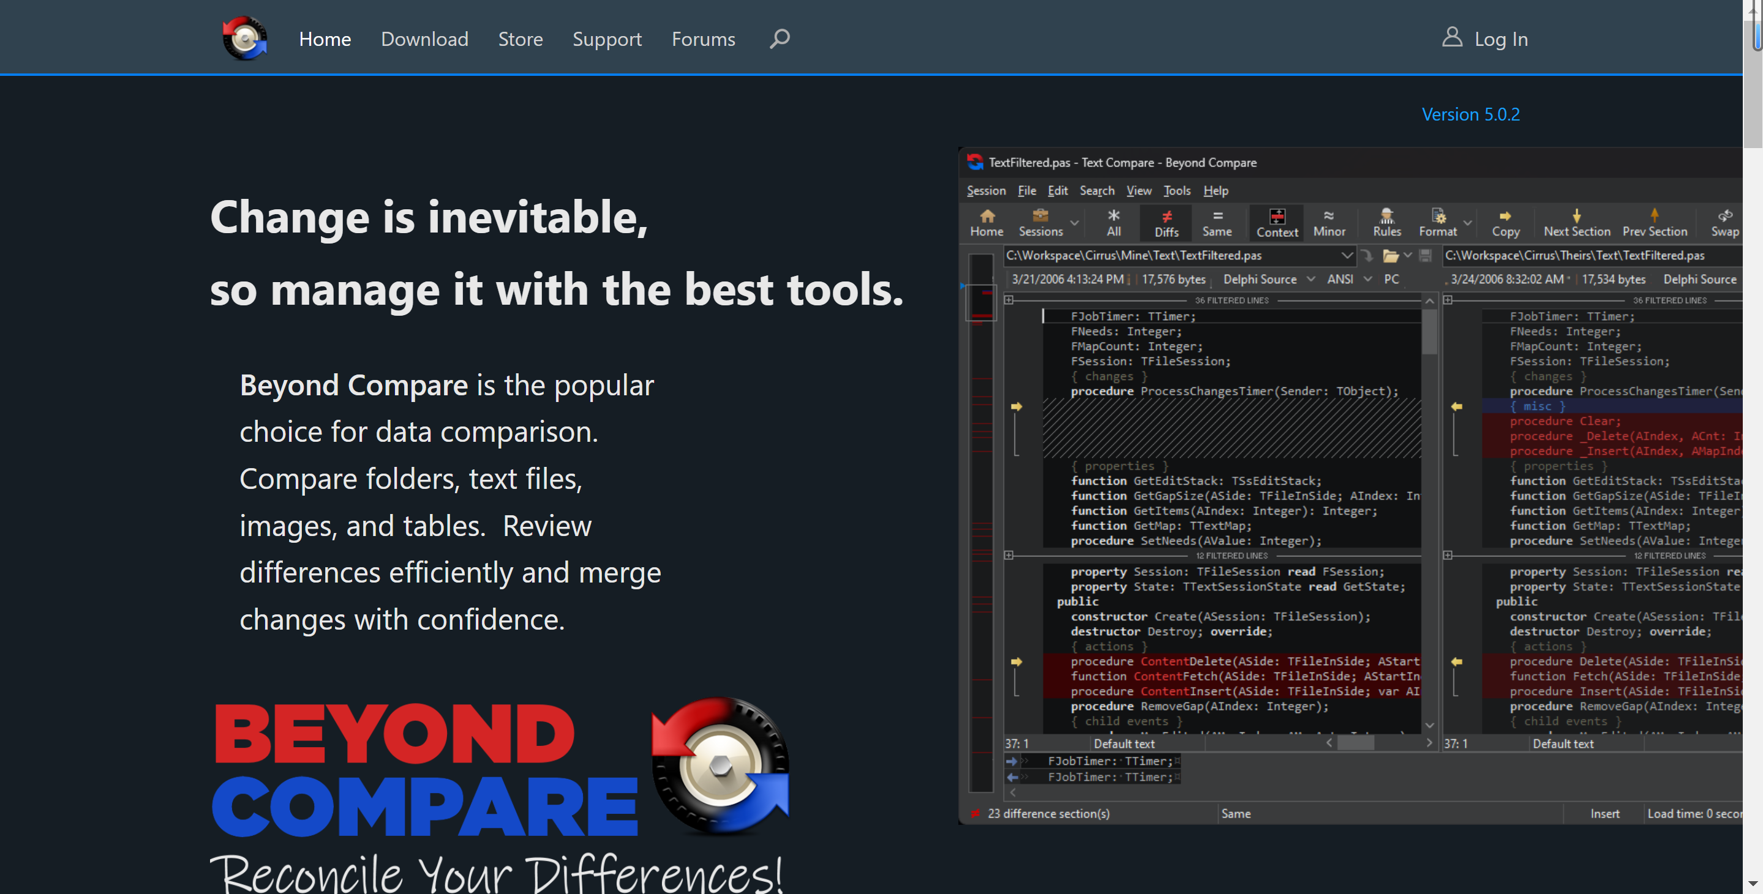Visit the Forums link

pyautogui.click(x=703, y=39)
